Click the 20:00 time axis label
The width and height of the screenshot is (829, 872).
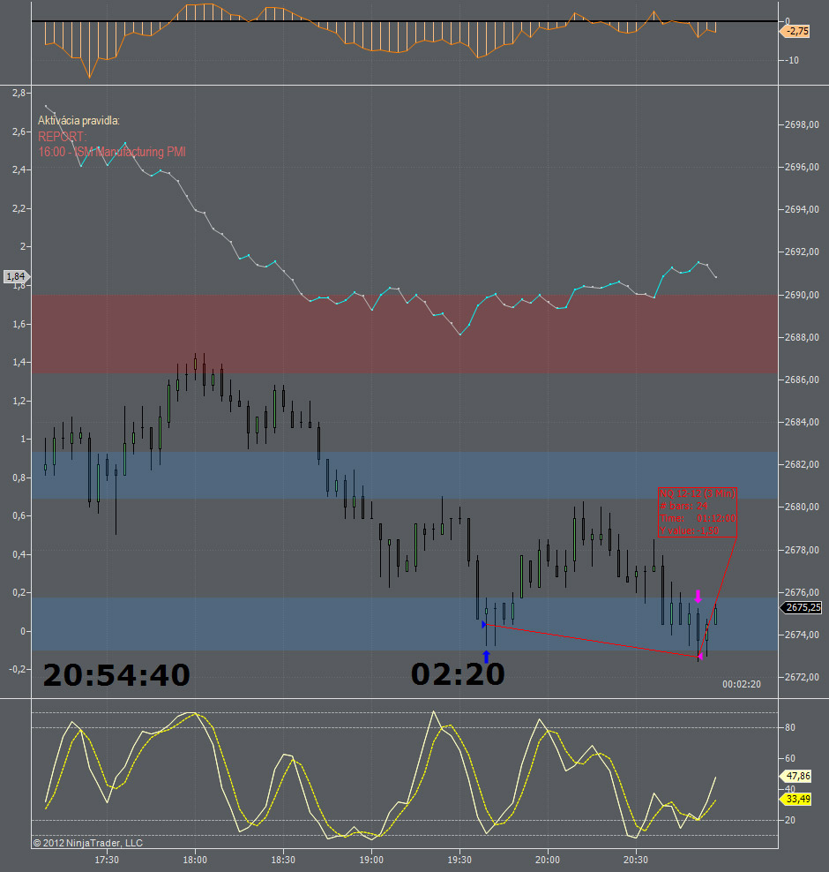tap(548, 860)
